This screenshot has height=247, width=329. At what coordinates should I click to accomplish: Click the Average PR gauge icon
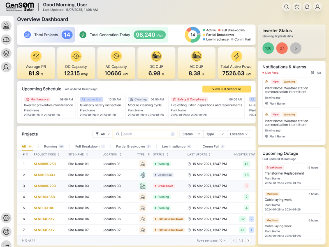(x=36, y=56)
